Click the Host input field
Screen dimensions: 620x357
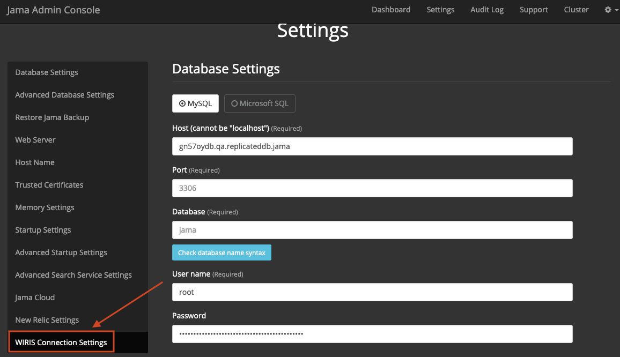tap(372, 146)
